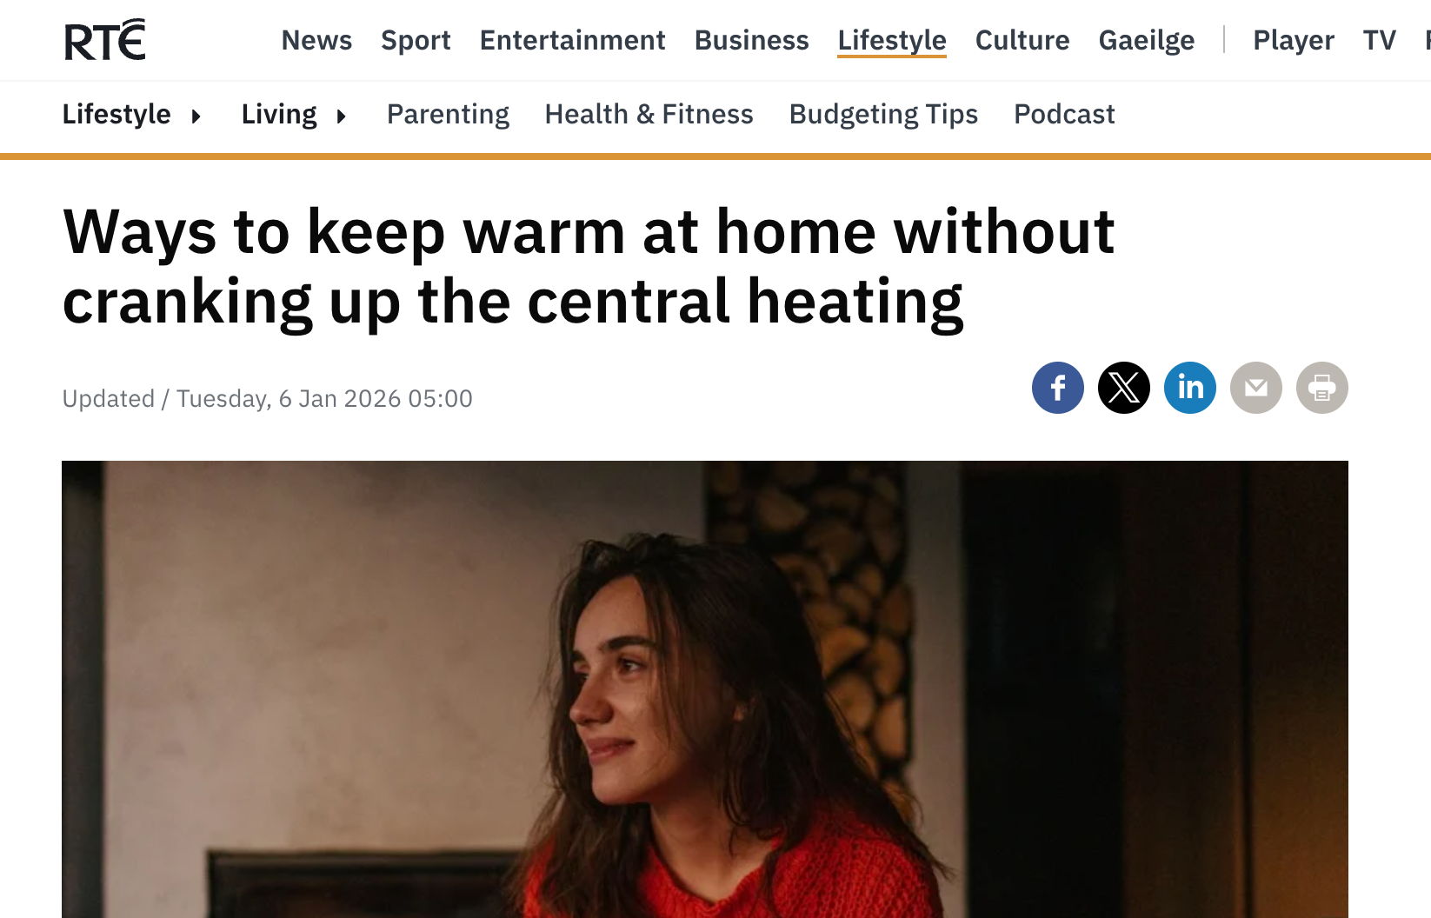Email this article icon

[1255, 388]
